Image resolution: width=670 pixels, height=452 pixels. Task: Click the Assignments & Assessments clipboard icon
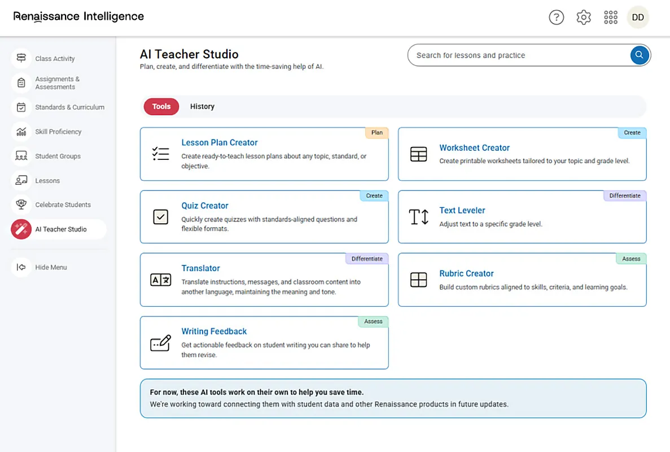pyautogui.click(x=21, y=83)
